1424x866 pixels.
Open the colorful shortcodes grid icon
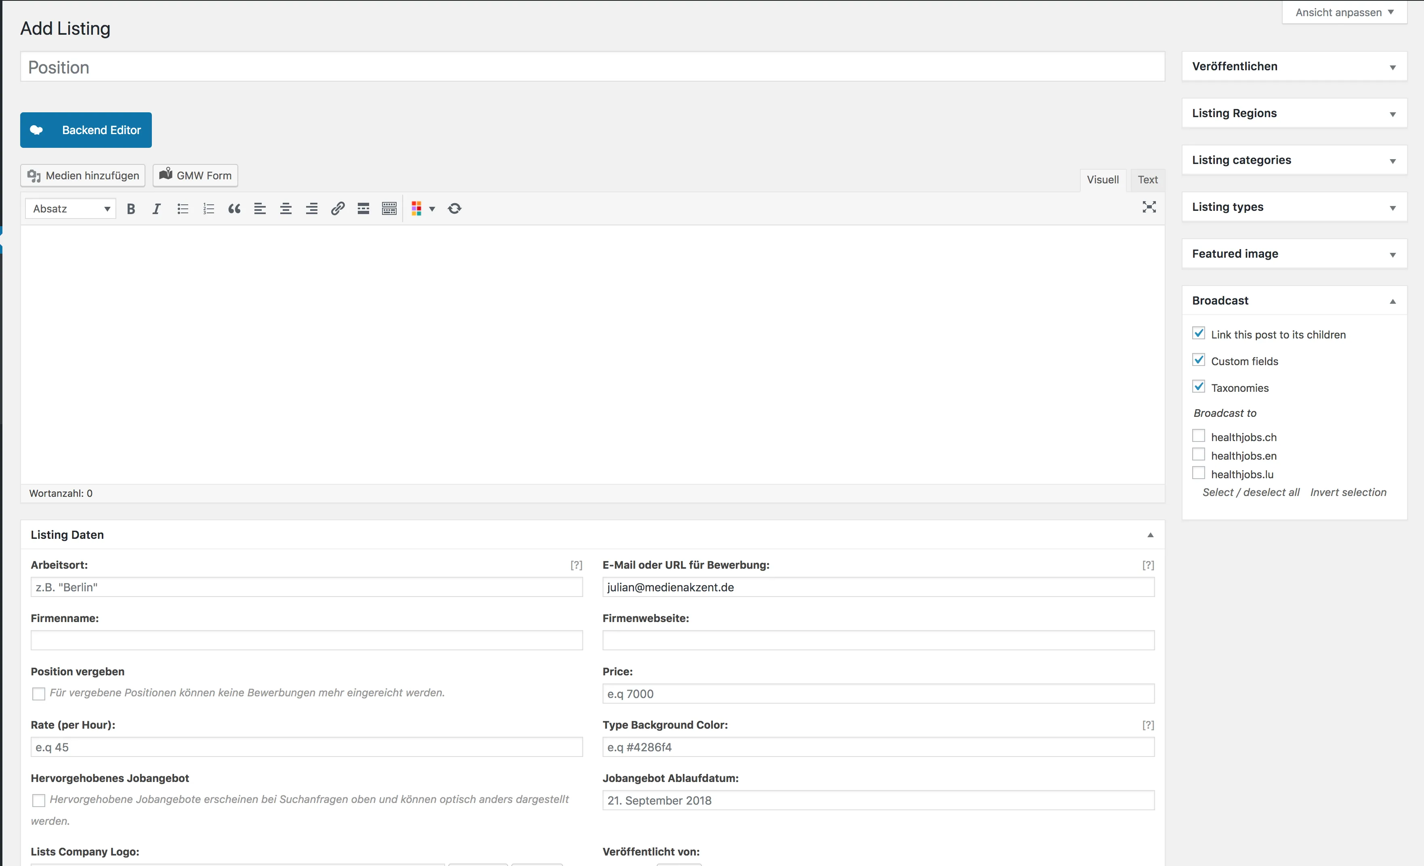416,209
